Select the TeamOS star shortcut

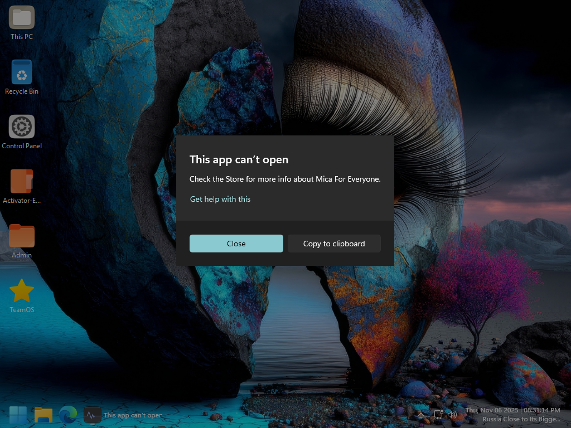[x=22, y=296]
